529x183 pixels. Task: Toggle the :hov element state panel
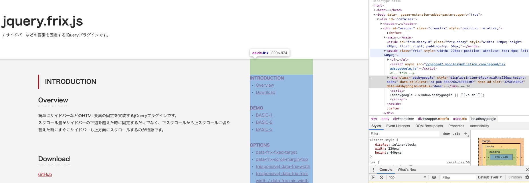(446, 134)
